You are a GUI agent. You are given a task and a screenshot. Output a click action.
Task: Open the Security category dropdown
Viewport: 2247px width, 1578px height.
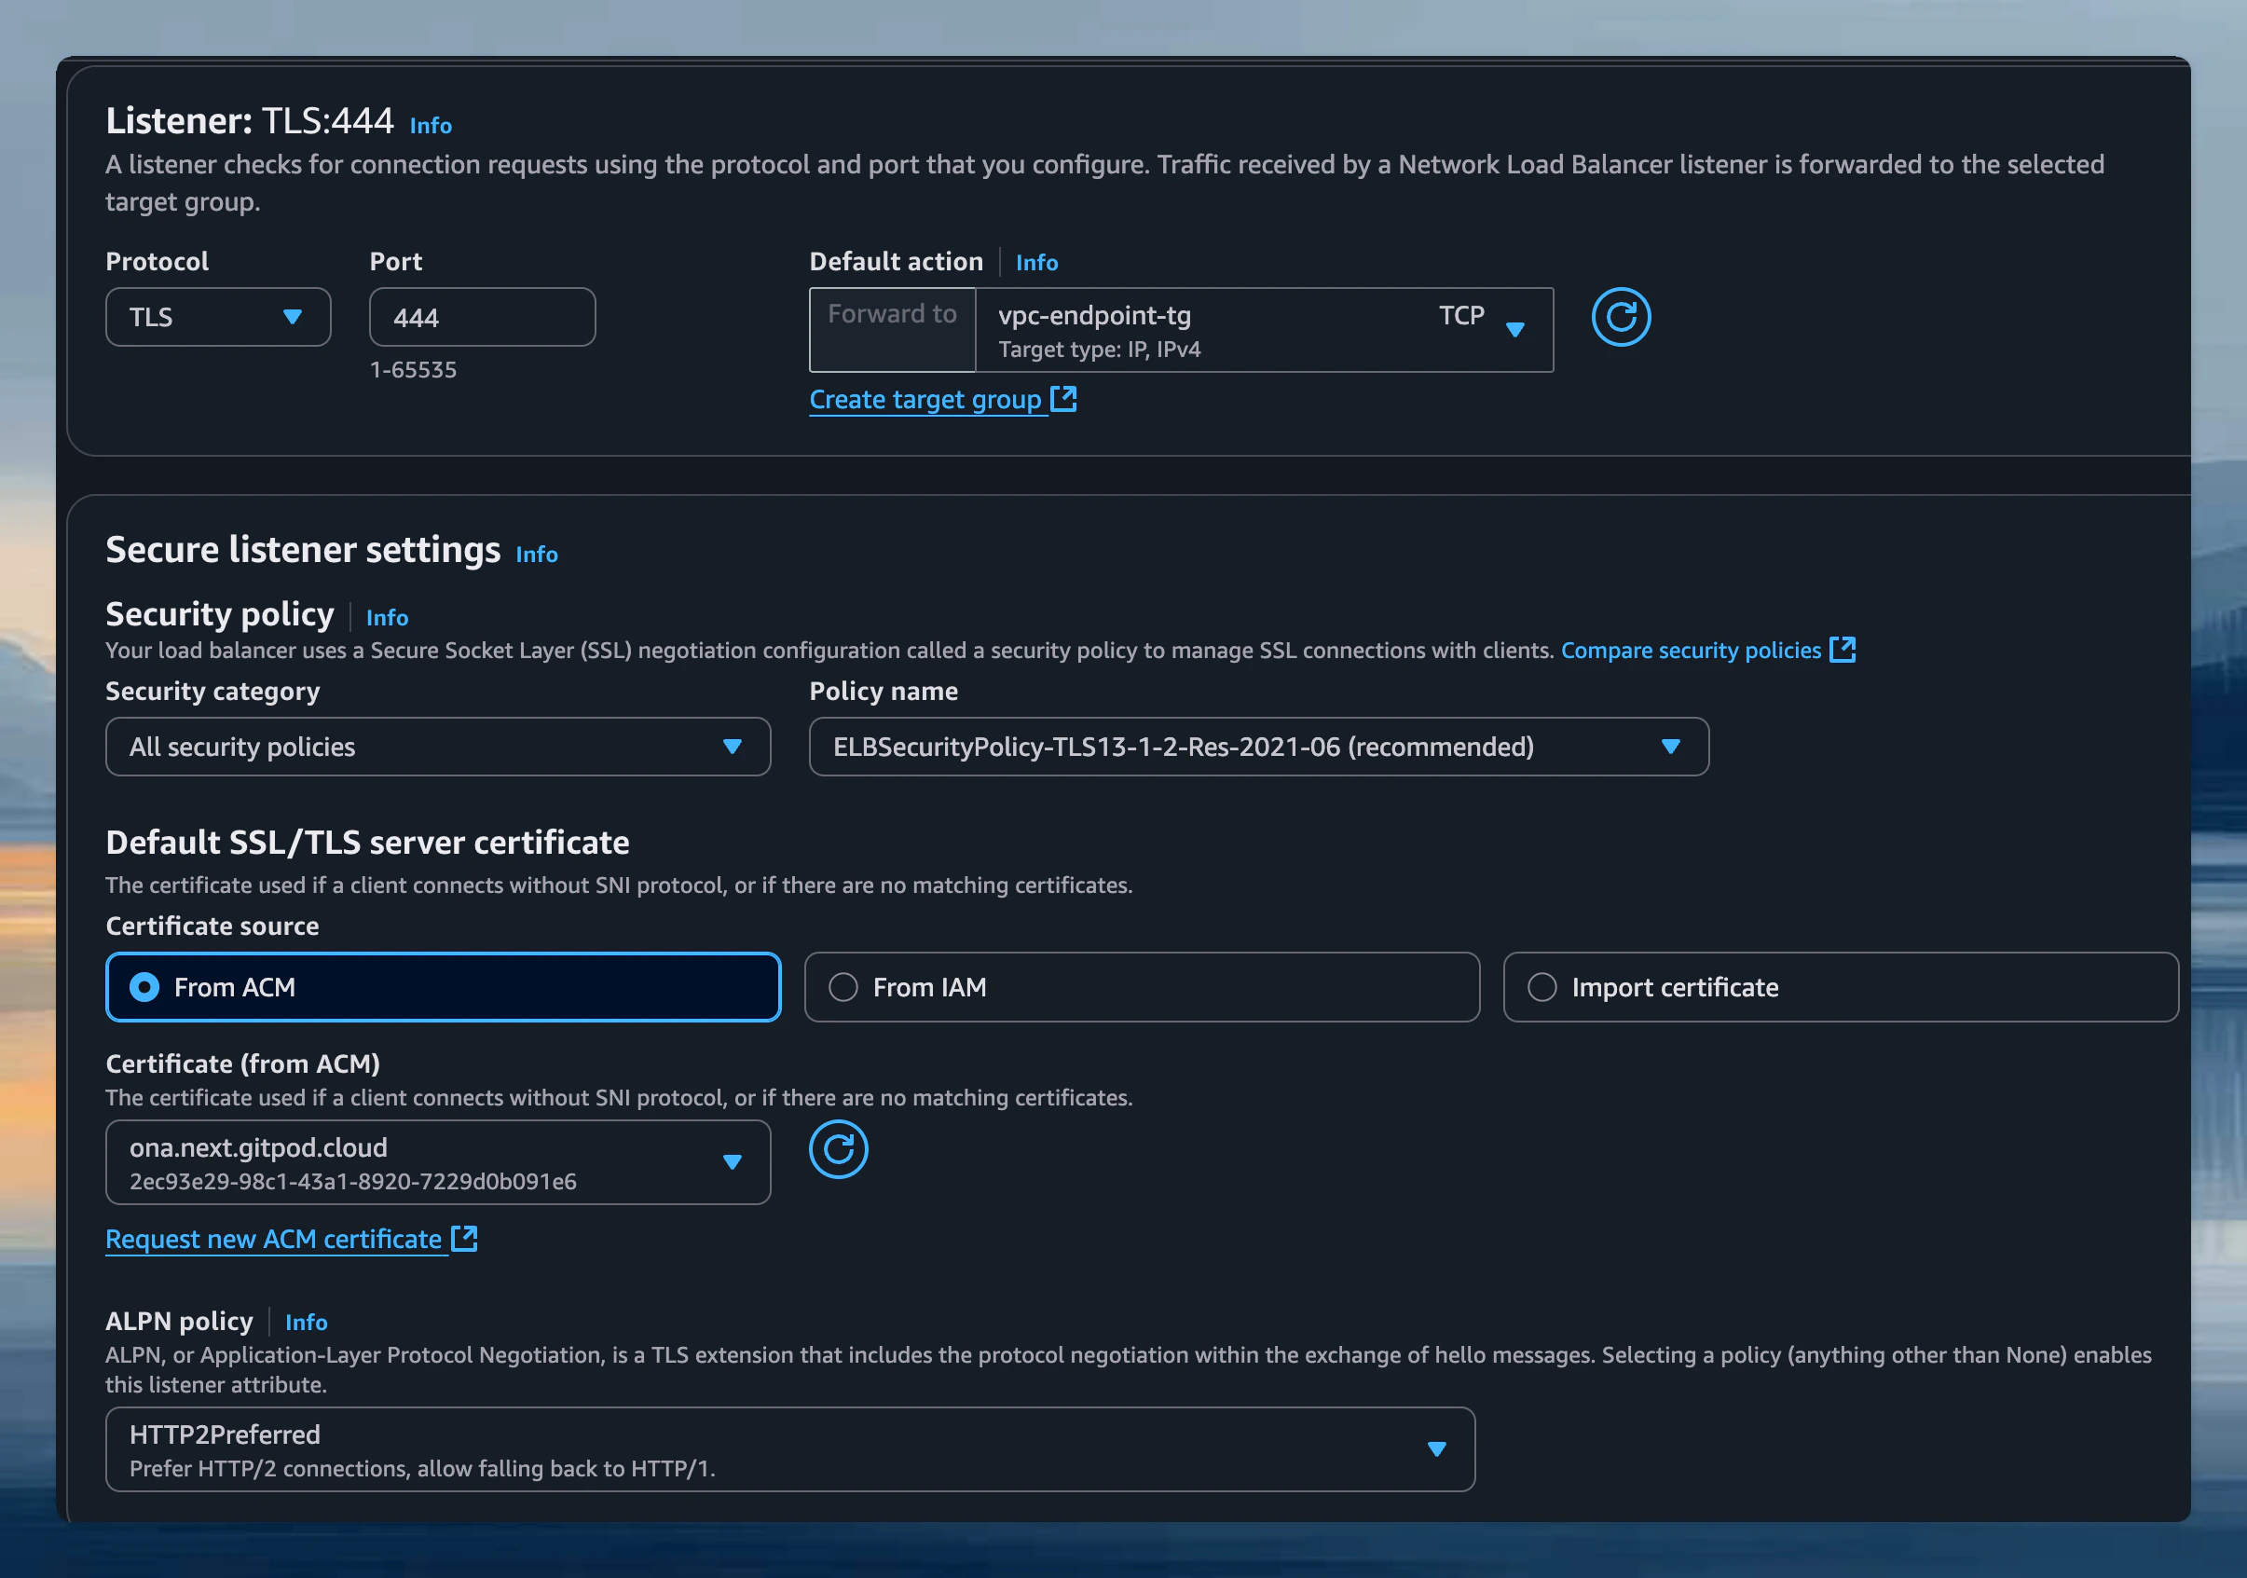point(436,746)
